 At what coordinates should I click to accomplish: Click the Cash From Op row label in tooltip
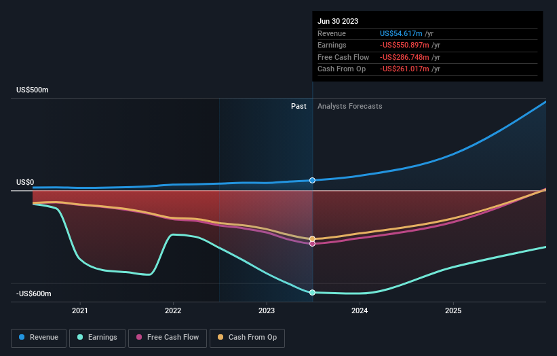tap(341, 69)
